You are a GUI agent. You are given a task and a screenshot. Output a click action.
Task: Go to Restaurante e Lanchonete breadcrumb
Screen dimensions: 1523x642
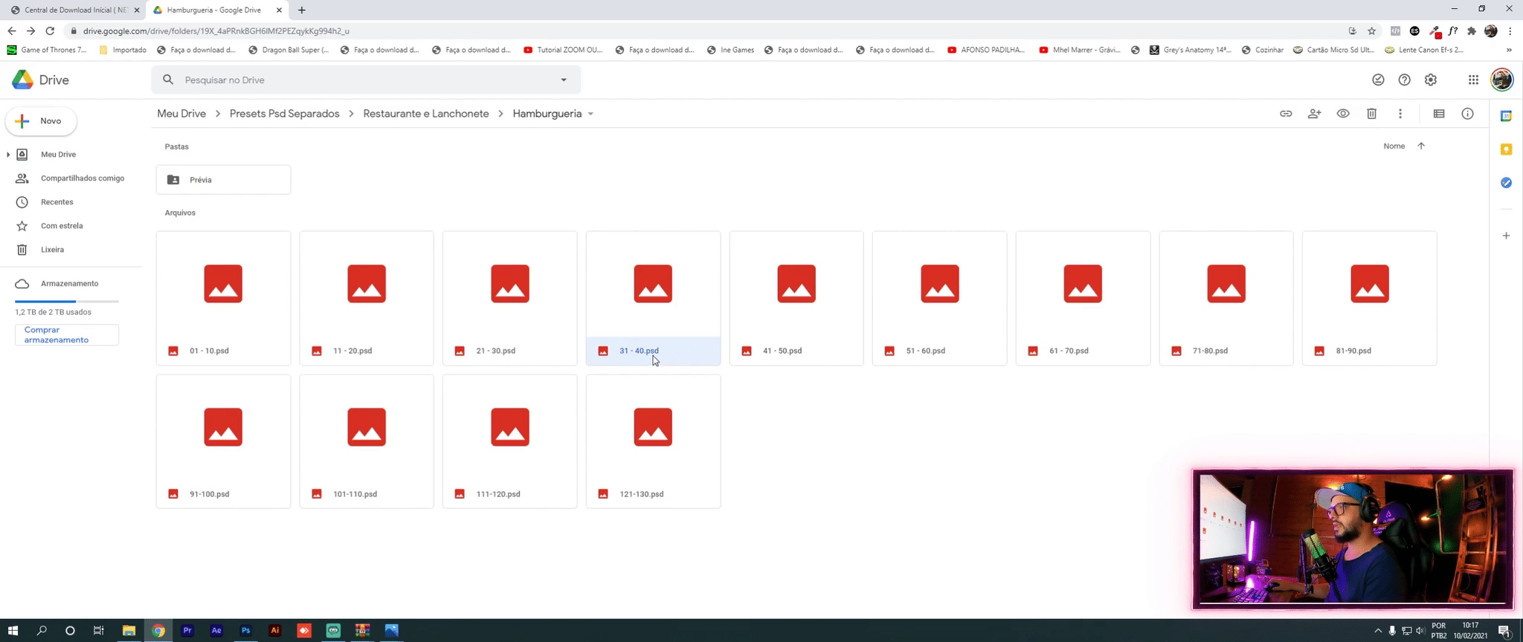coord(425,114)
